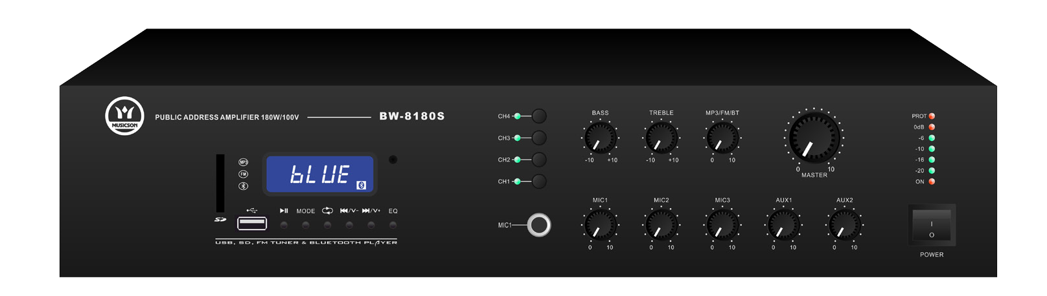Toggle the CH1 zone button
1047x296 pixels.
539,182
